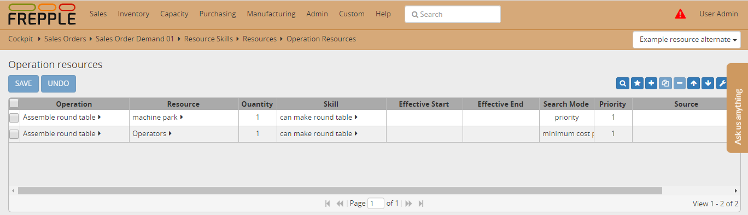Add a new record with plus button

coord(651,83)
